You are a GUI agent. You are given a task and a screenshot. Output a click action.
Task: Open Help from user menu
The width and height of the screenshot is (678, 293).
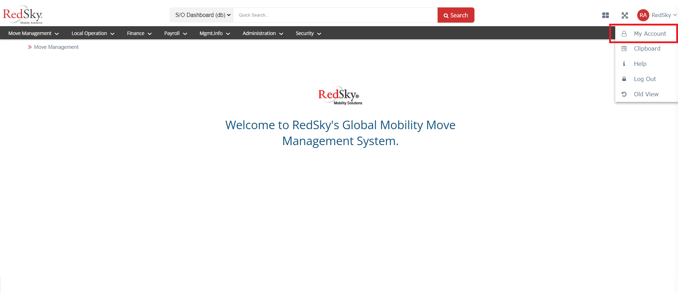pyautogui.click(x=647, y=64)
